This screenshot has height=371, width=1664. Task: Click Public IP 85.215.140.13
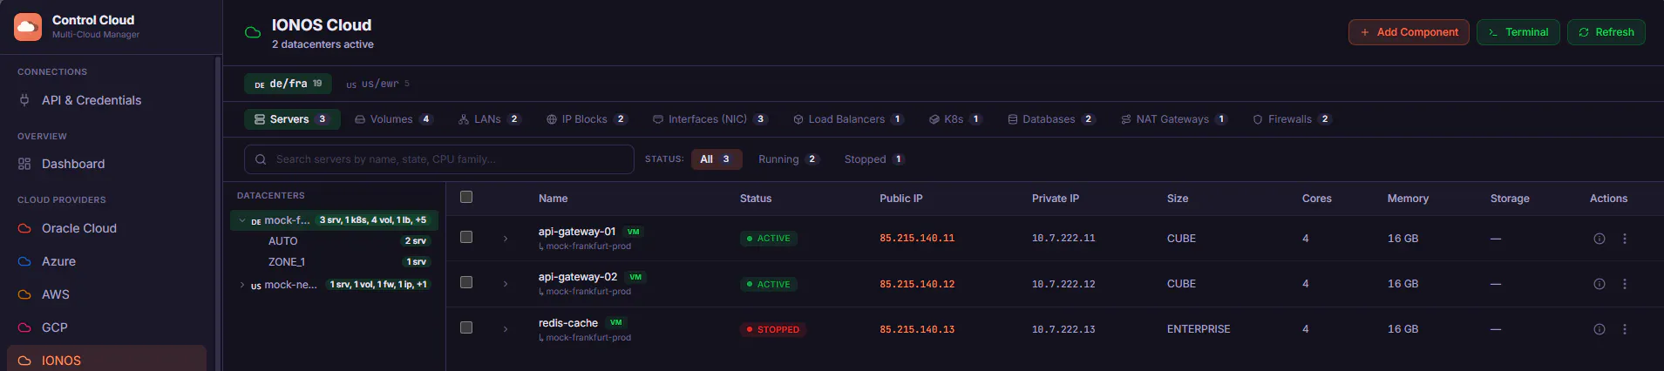(917, 329)
